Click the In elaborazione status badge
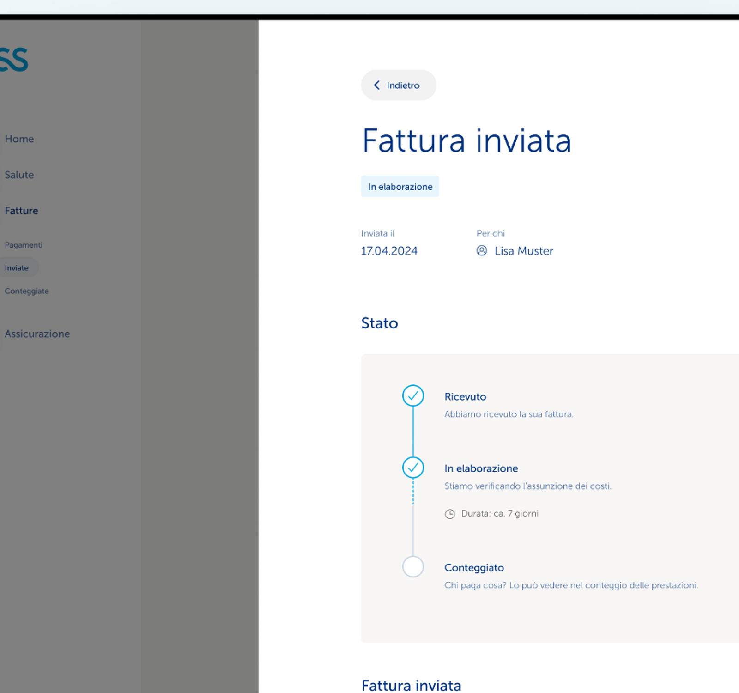 [x=400, y=186]
